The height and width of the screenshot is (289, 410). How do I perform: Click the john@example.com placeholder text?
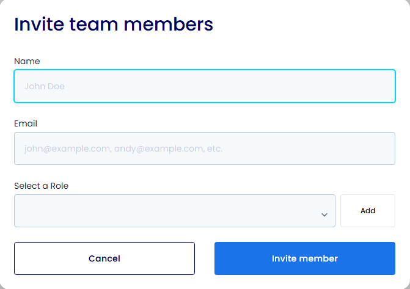coord(123,148)
